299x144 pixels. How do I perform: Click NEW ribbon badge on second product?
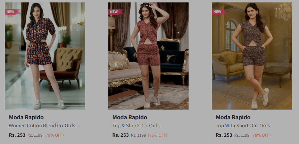pyautogui.click(x=116, y=11)
